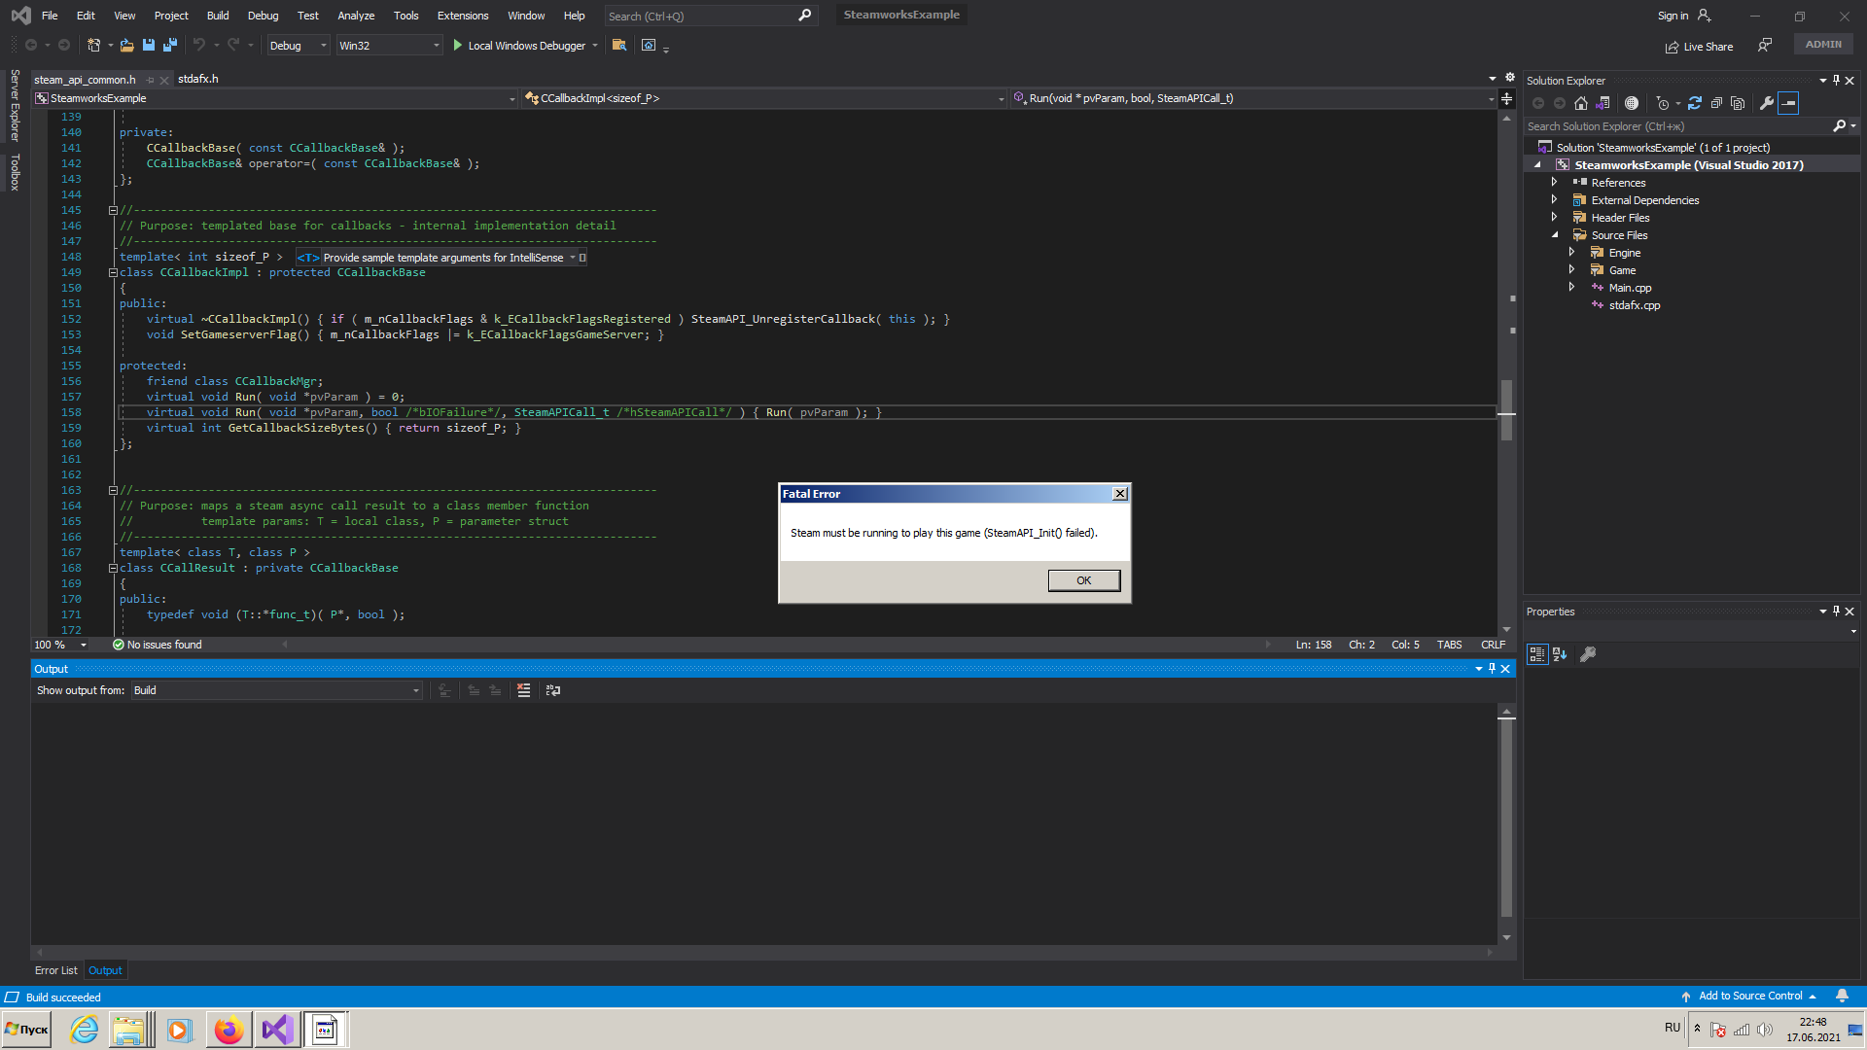Click the notifications bell in the status bar
Image resolution: width=1867 pixels, height=1050 pixels.
tap(1842, 996)
